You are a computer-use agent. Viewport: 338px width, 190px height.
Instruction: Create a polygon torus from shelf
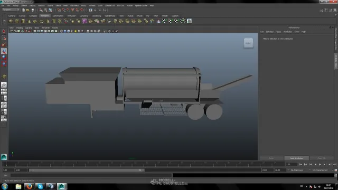tap(41, 21)
